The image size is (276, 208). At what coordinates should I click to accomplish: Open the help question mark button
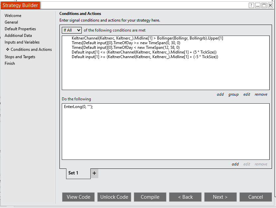(251, 5)
